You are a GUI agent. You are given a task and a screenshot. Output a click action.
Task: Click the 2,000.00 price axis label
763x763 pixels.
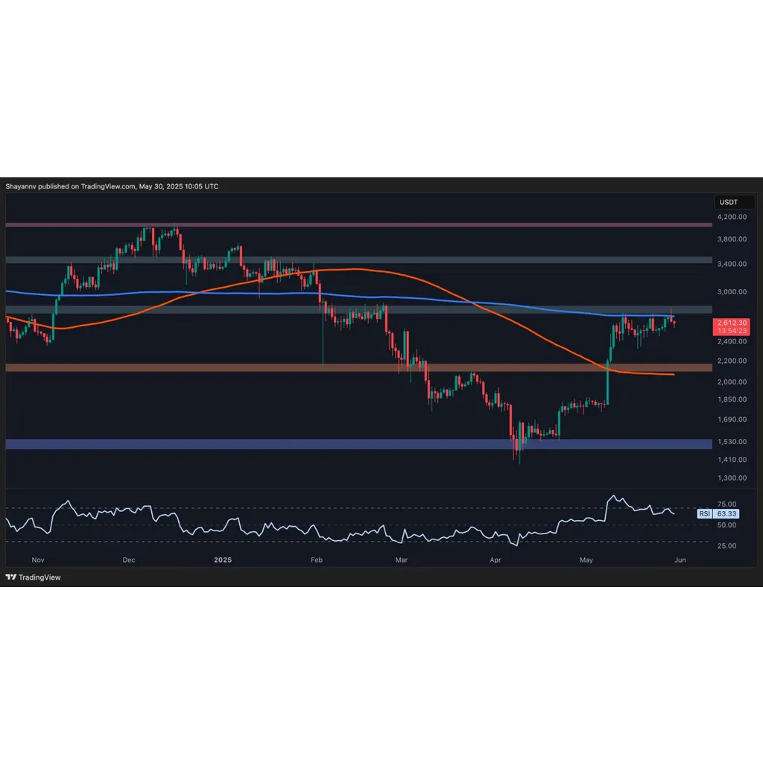coord(732,382)
